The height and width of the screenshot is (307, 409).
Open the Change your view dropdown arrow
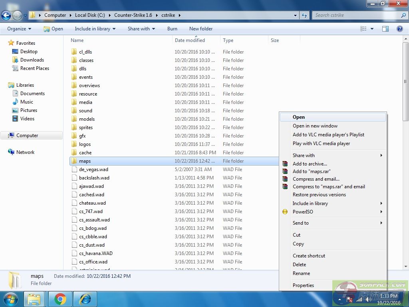point(372,29)
